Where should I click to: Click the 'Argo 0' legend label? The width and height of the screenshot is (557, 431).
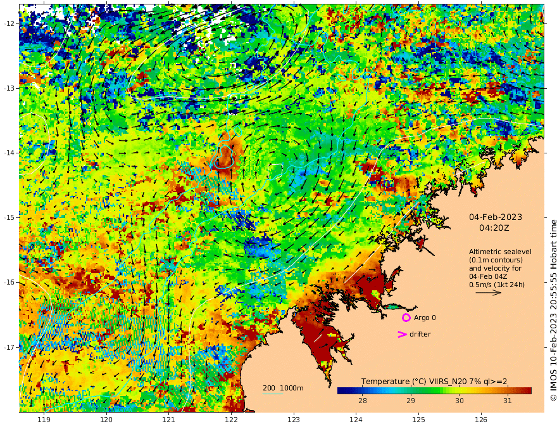coord(425,318)
